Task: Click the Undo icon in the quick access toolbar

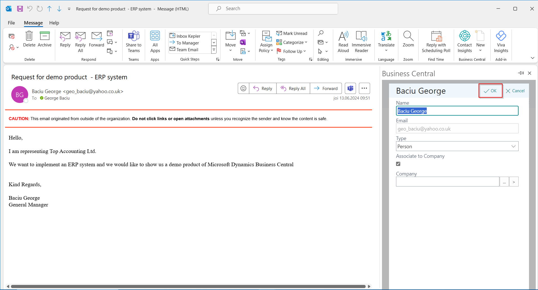Action: pos(30,9)
